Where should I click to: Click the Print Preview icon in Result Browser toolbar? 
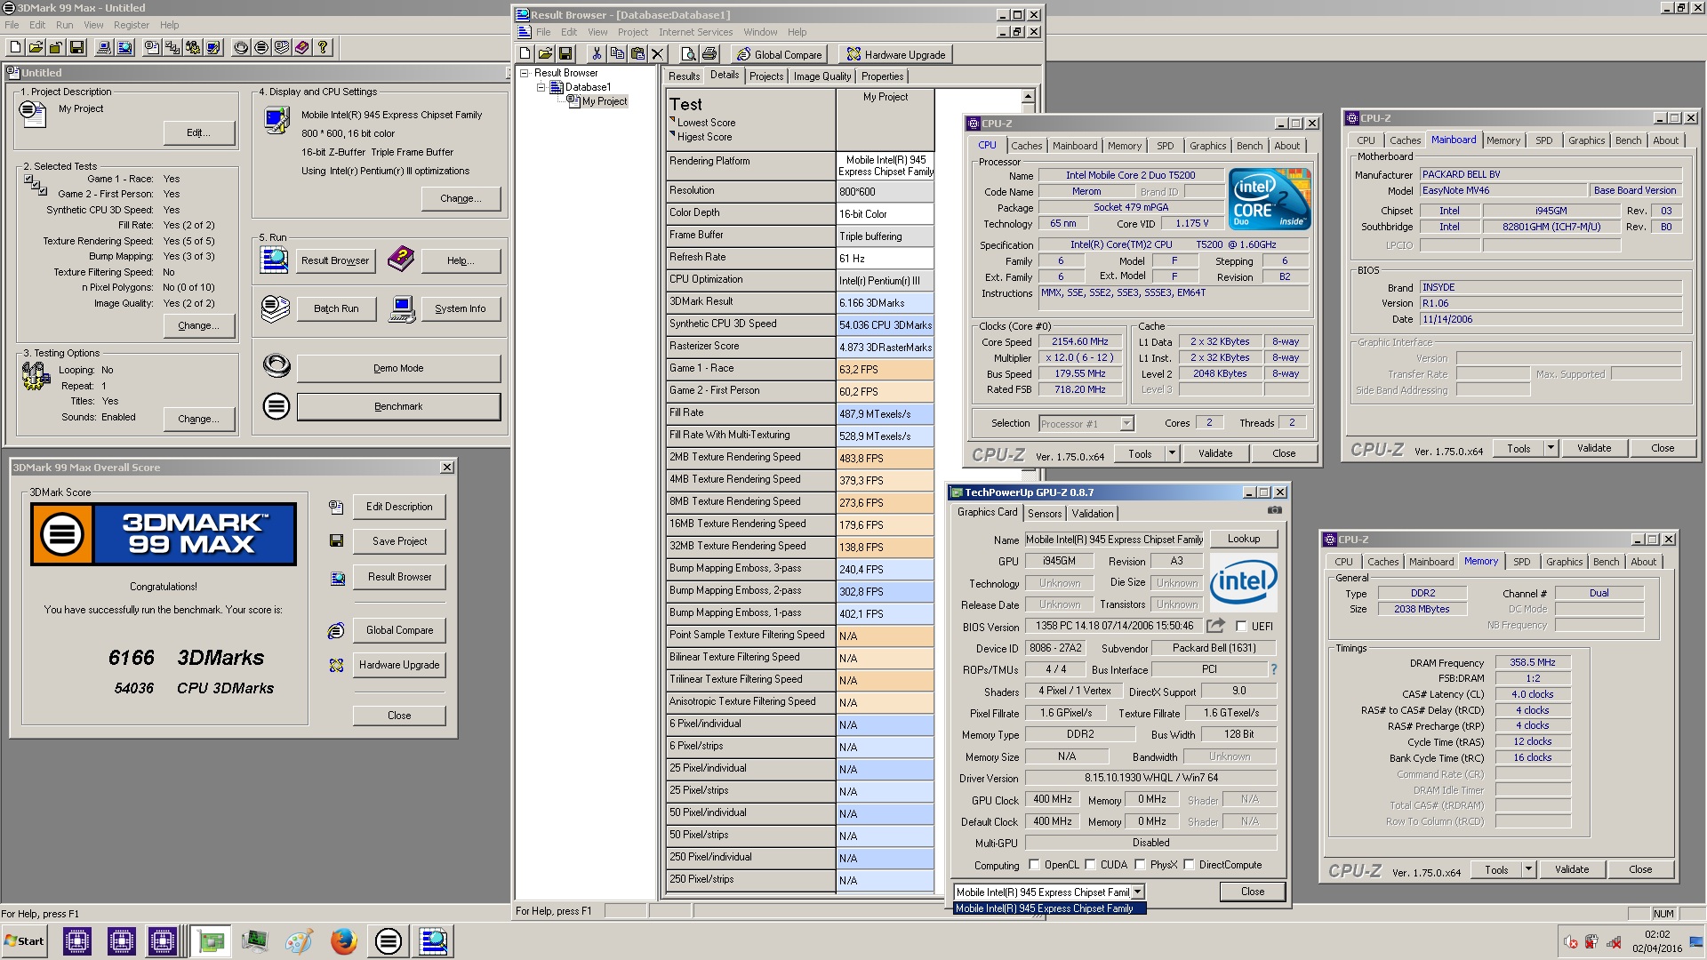[688, 53]
